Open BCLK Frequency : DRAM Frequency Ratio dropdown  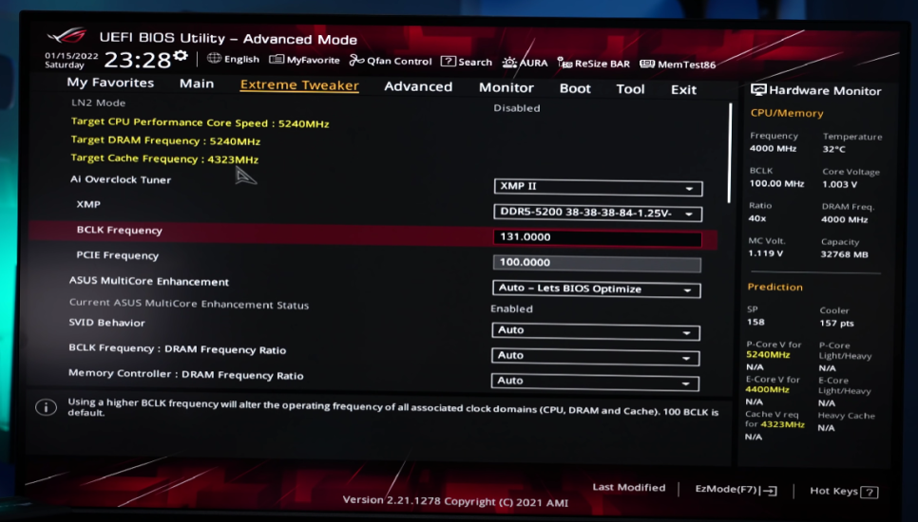click(596, 356)
